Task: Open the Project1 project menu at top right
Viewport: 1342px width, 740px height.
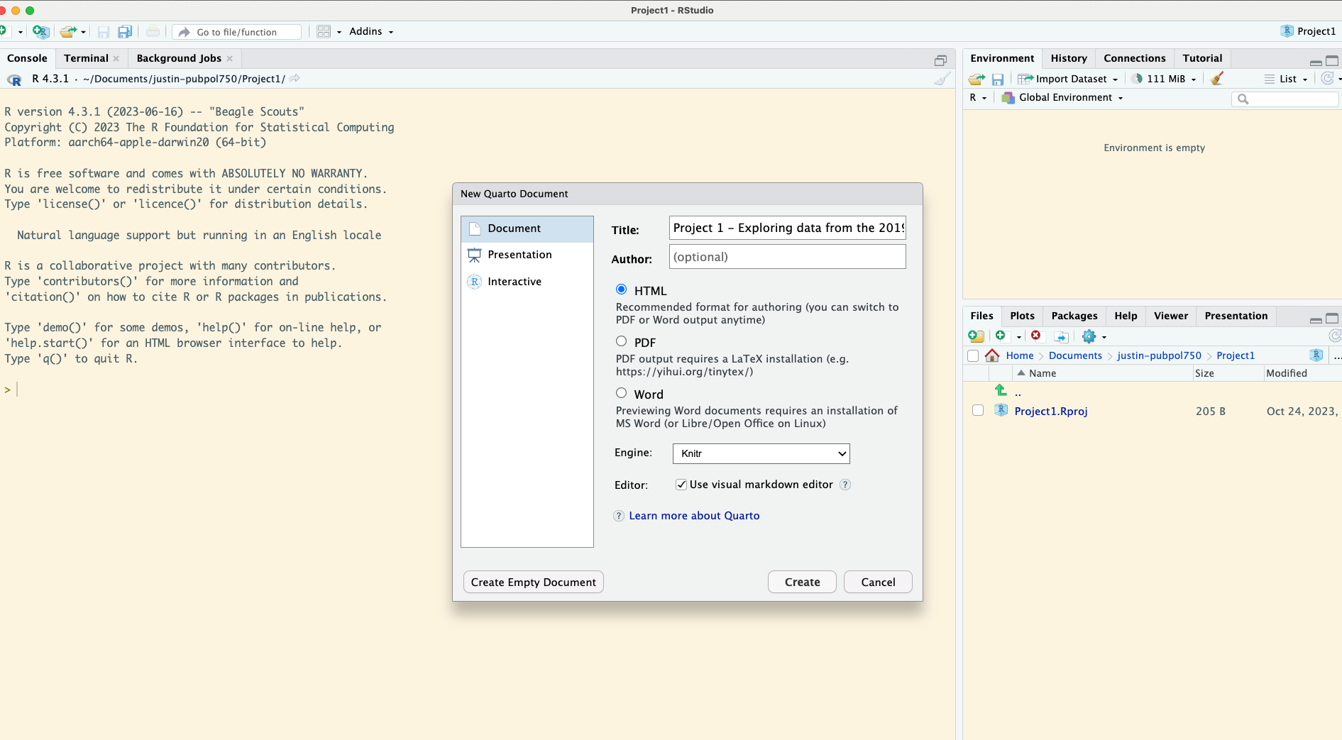Action: [x=1308, y=31]
